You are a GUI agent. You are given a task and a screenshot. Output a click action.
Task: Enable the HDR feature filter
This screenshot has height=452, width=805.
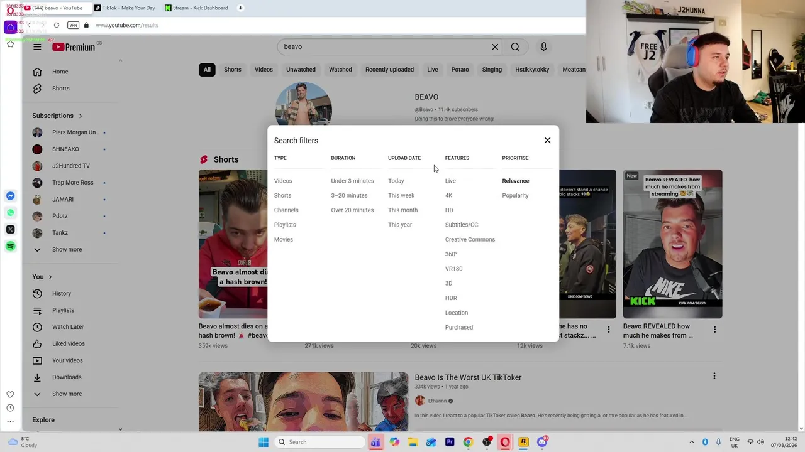tap(451, 298)
